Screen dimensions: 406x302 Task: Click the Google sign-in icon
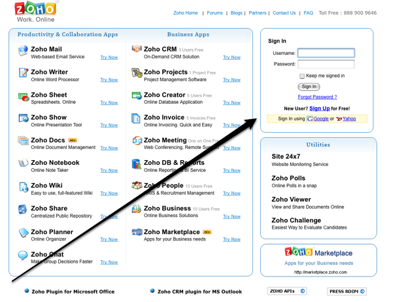coord(310,119)
